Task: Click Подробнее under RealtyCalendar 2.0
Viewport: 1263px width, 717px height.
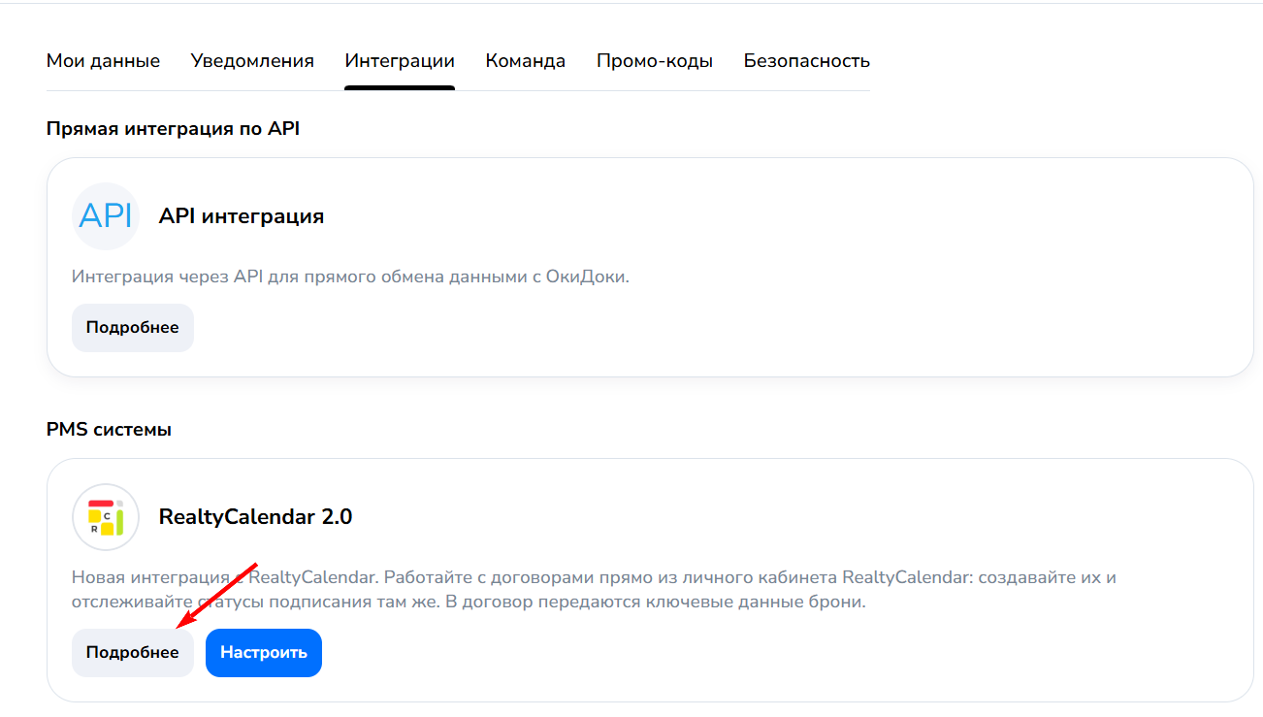Action: pyautogui.click(x=133, y=653)
